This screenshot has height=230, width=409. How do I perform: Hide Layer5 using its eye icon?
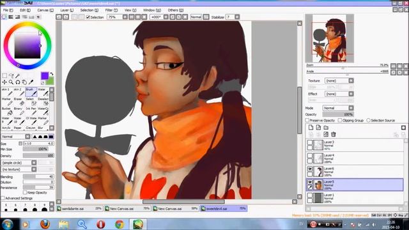309,182
